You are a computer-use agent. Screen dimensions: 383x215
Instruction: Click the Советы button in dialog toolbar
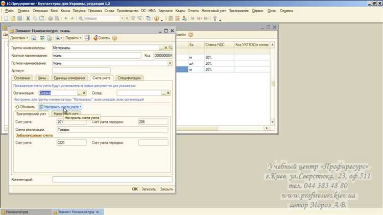[102, 38]
